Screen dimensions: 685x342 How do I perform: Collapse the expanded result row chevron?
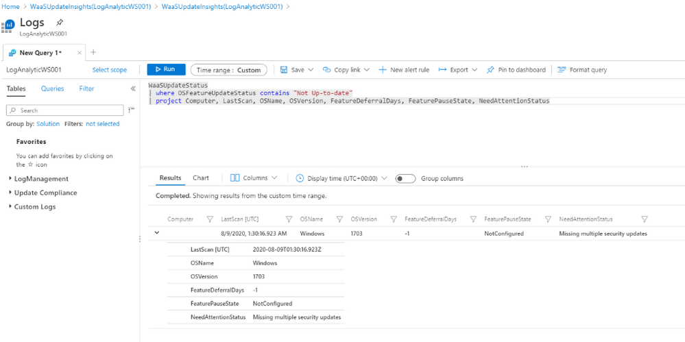click(157, 233)
